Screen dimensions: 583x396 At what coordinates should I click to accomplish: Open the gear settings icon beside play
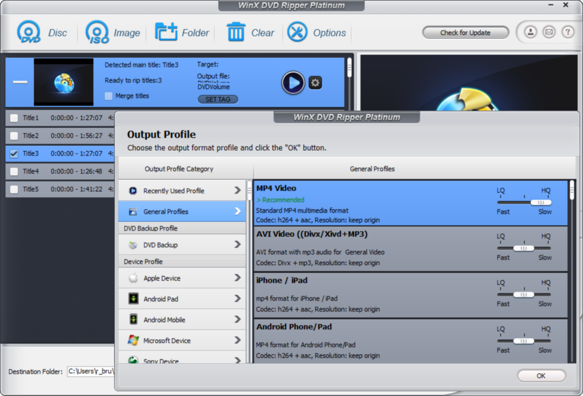tap(315, 83)
